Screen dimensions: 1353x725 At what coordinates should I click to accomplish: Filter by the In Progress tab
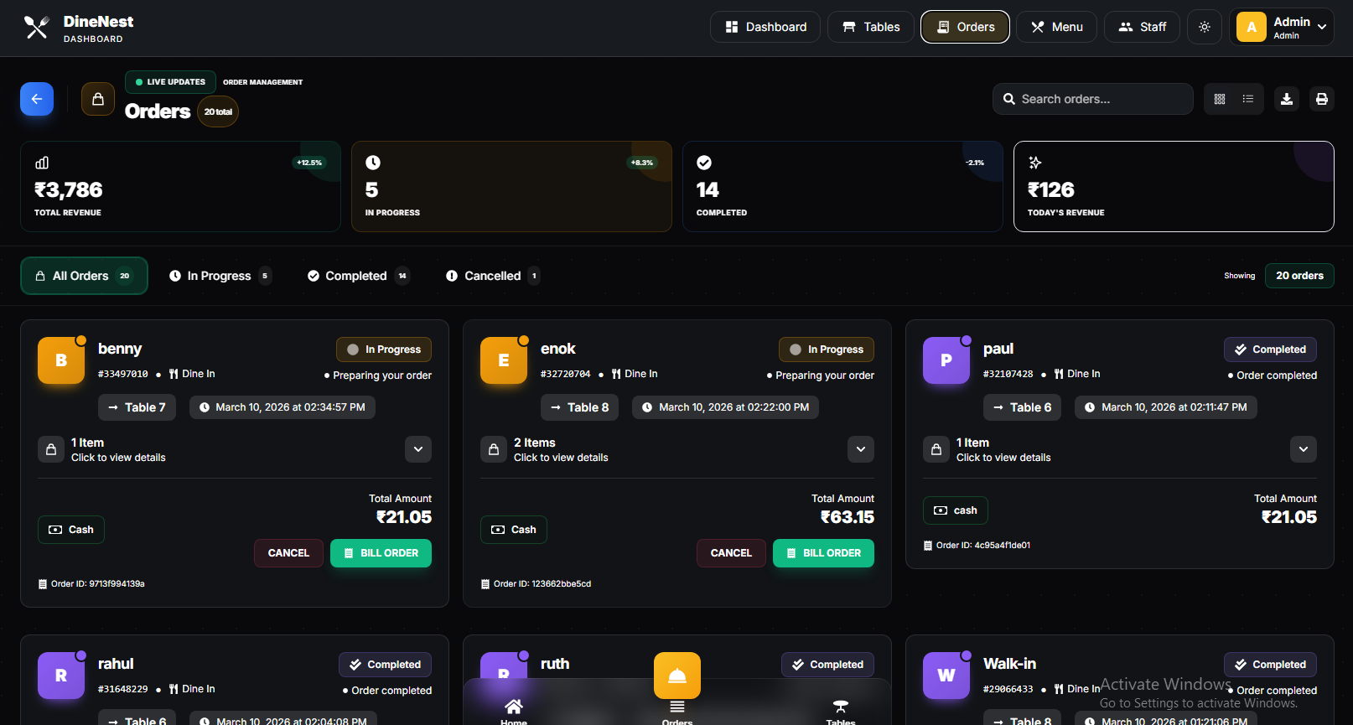click(220, 276)
